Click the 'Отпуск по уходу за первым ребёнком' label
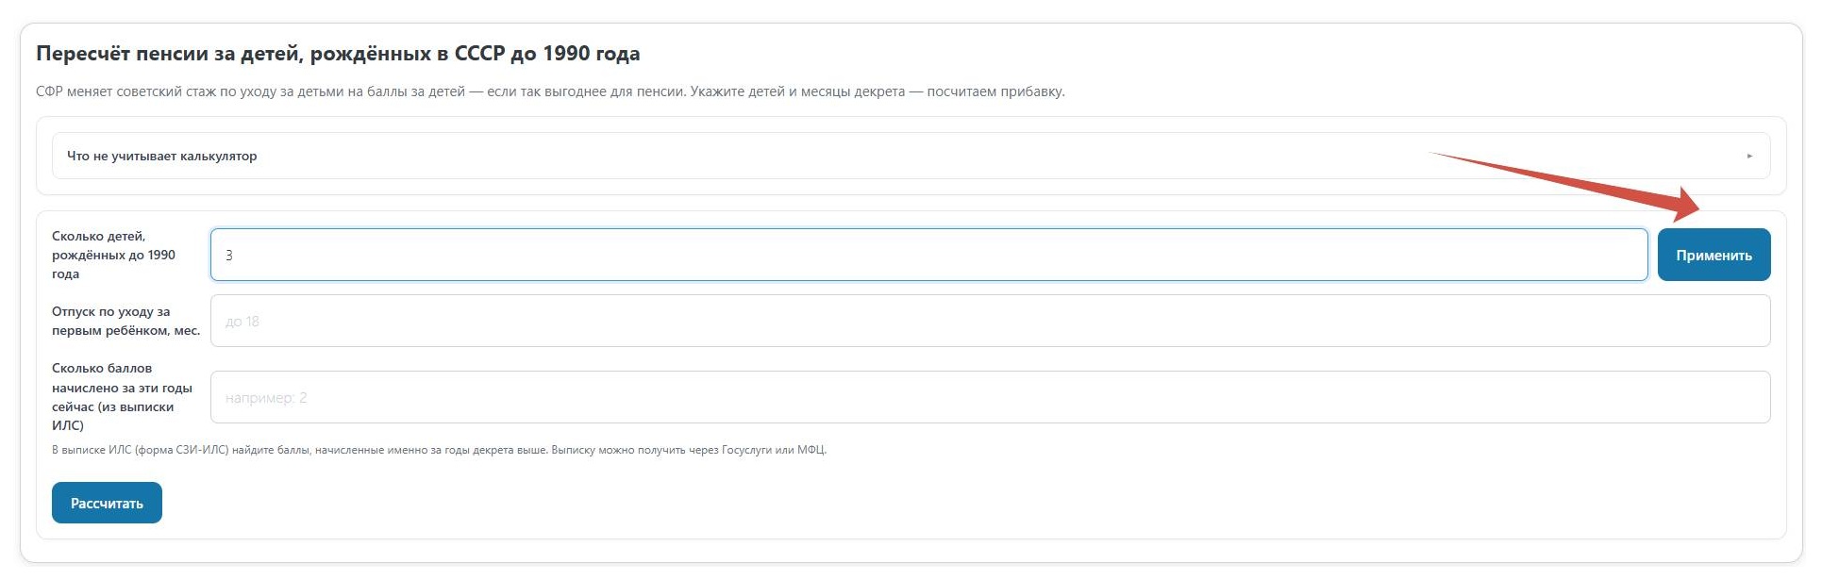Screen dimensions: 1822x580 (125, 321)
